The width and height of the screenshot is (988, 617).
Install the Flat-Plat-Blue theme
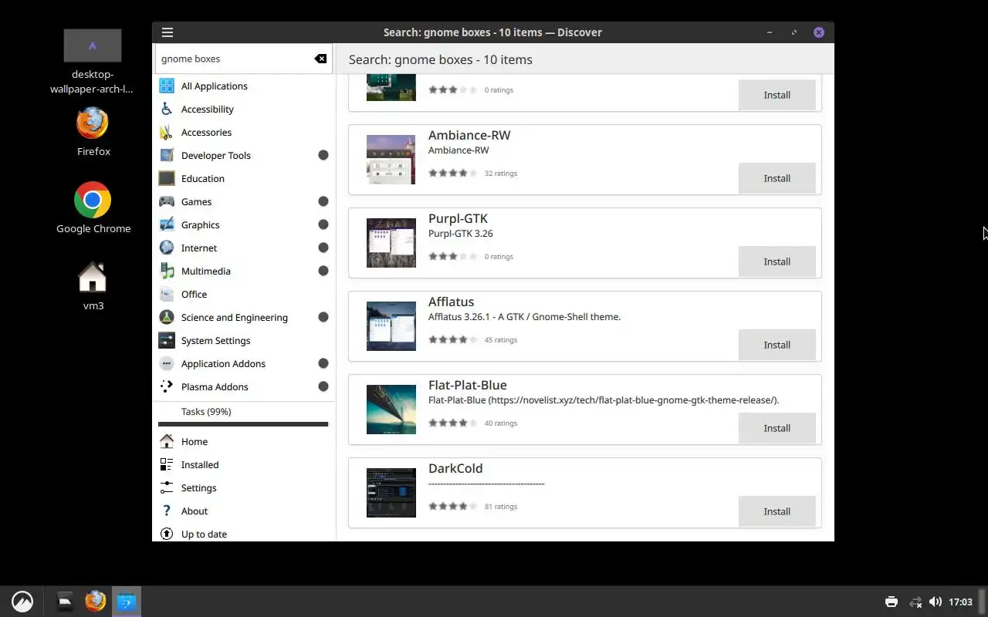click(x=777, y=428)
